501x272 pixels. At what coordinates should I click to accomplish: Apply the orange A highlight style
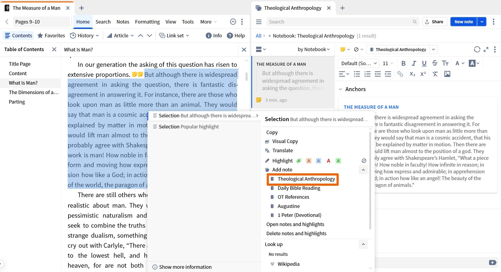coord(309,161)
